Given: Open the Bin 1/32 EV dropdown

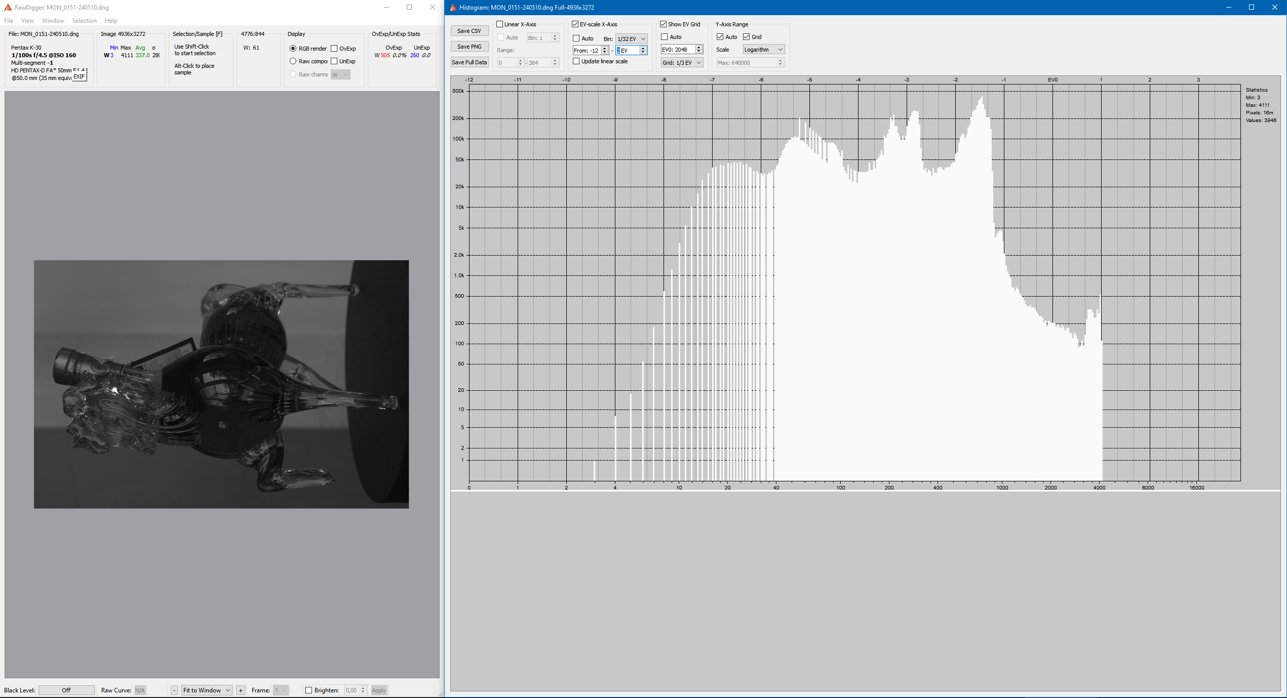Looking at the screenshot, I should [631, 39].
